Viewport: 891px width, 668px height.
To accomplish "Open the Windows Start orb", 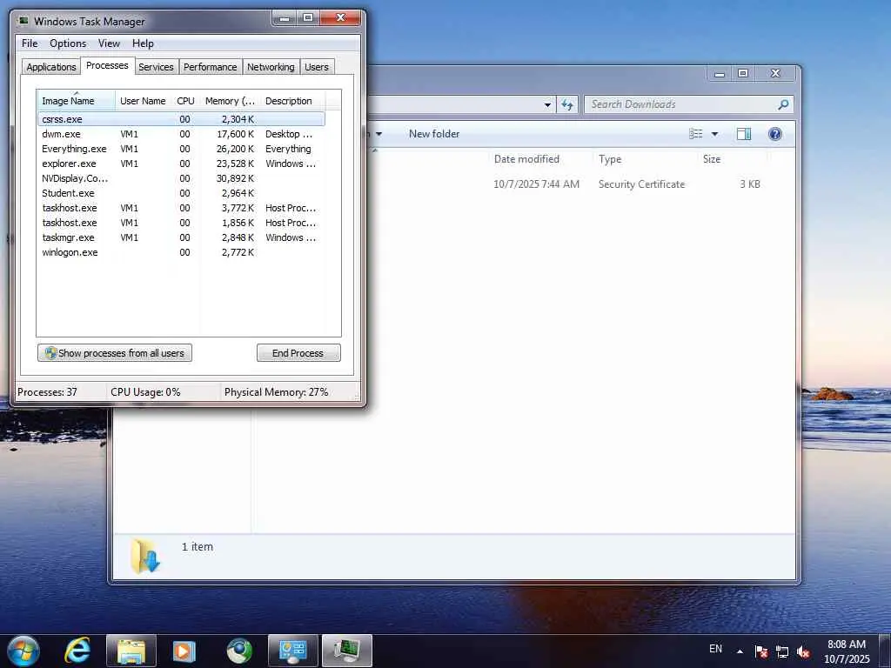I will [23, 651].
